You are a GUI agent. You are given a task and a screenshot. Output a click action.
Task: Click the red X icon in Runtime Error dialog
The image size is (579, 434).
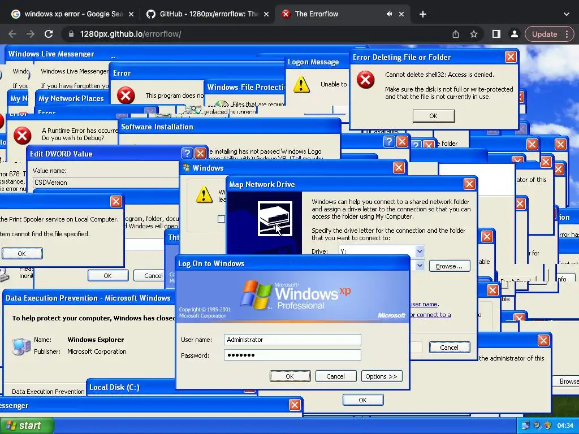pos(22,136)
